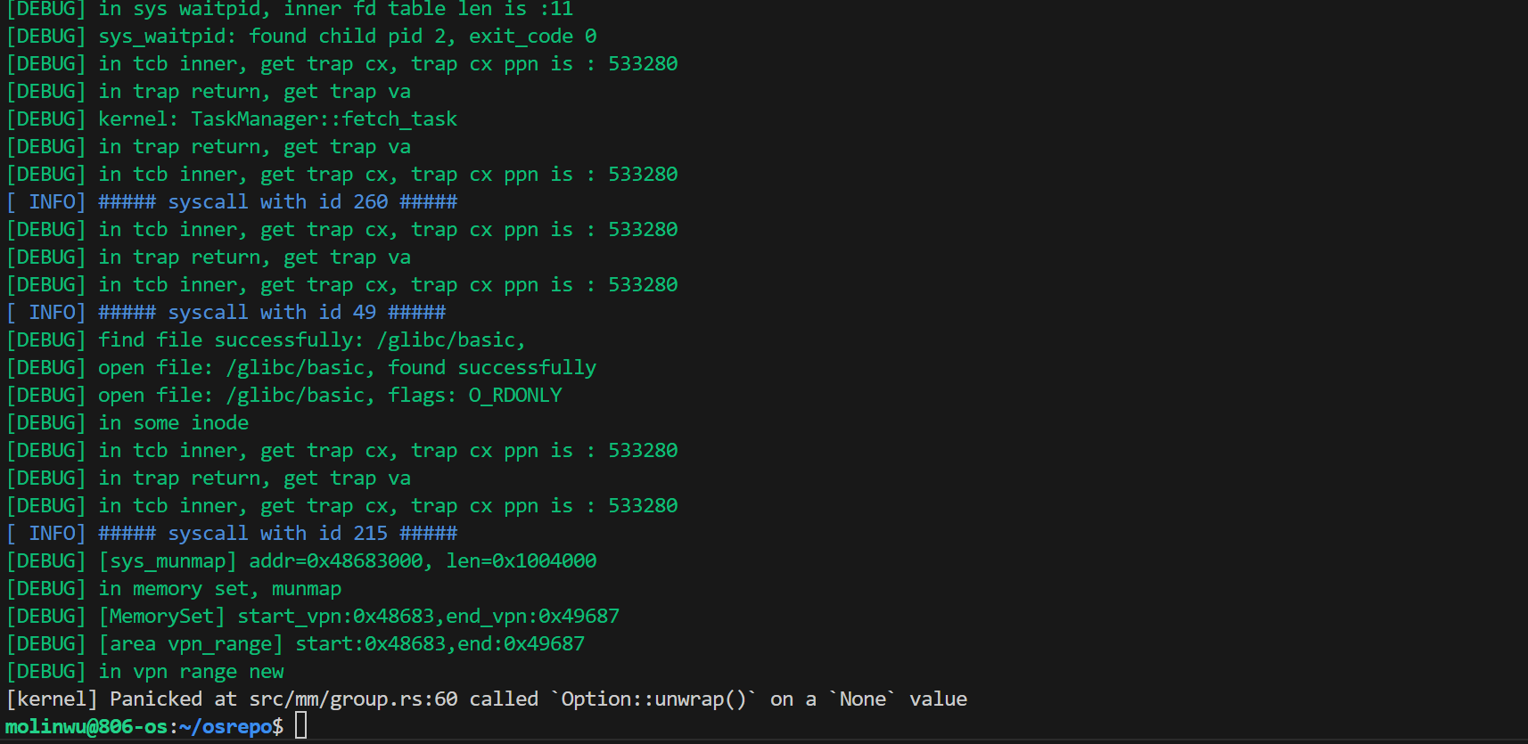This screenshot has width=1528, height=744.
Task: Click the [kernel] tag of panic line
Action: click(x=52, y=699)
